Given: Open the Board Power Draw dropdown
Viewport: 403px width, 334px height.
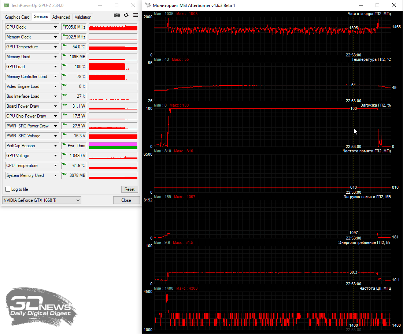Looking at the screenshot, I should point(55,106).
